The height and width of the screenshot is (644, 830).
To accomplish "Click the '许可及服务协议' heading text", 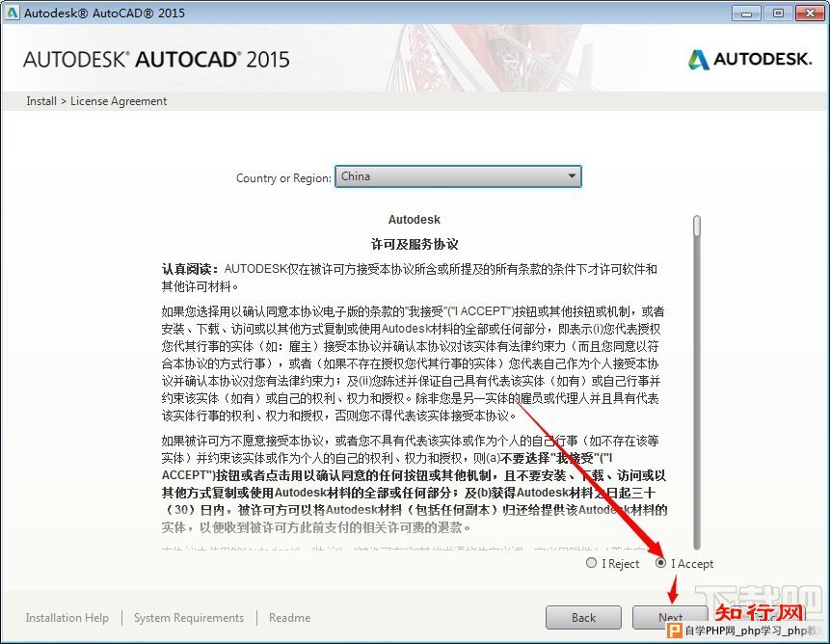I will coord(414,245).
